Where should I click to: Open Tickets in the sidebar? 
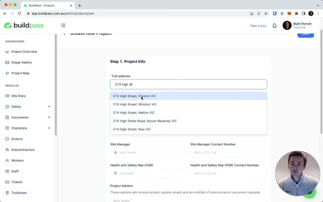coord(17,182)
